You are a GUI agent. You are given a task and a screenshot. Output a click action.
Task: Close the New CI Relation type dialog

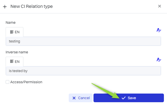click(x=159, y=6)
